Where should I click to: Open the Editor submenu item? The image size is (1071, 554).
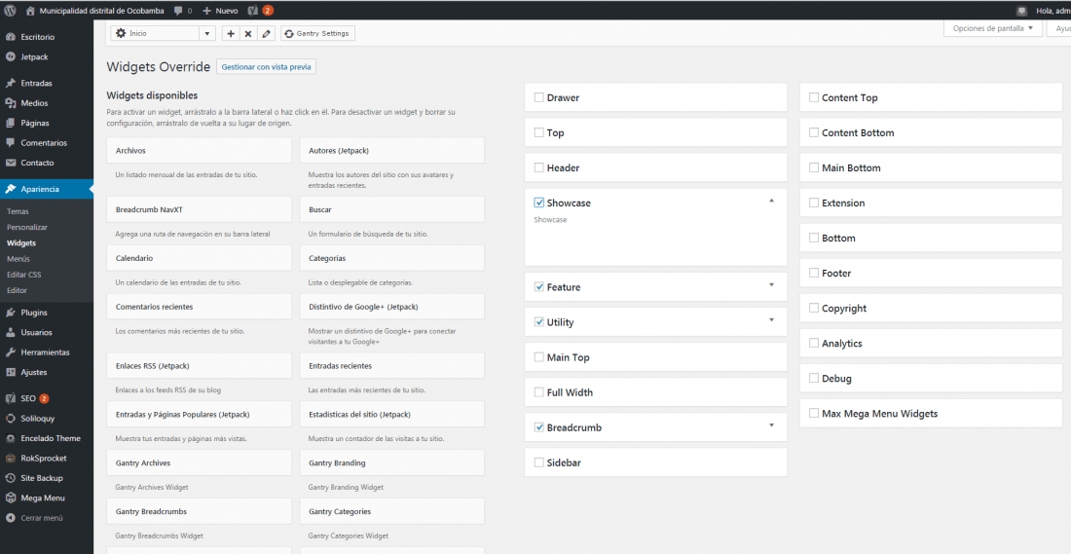(x=18, y=290)
